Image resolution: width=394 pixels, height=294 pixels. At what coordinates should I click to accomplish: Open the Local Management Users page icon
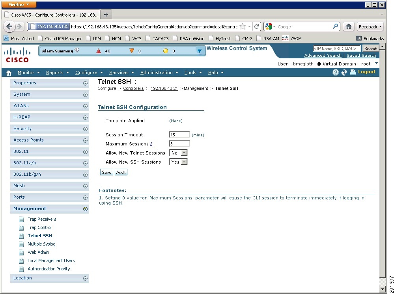click(x=22, y=261)
